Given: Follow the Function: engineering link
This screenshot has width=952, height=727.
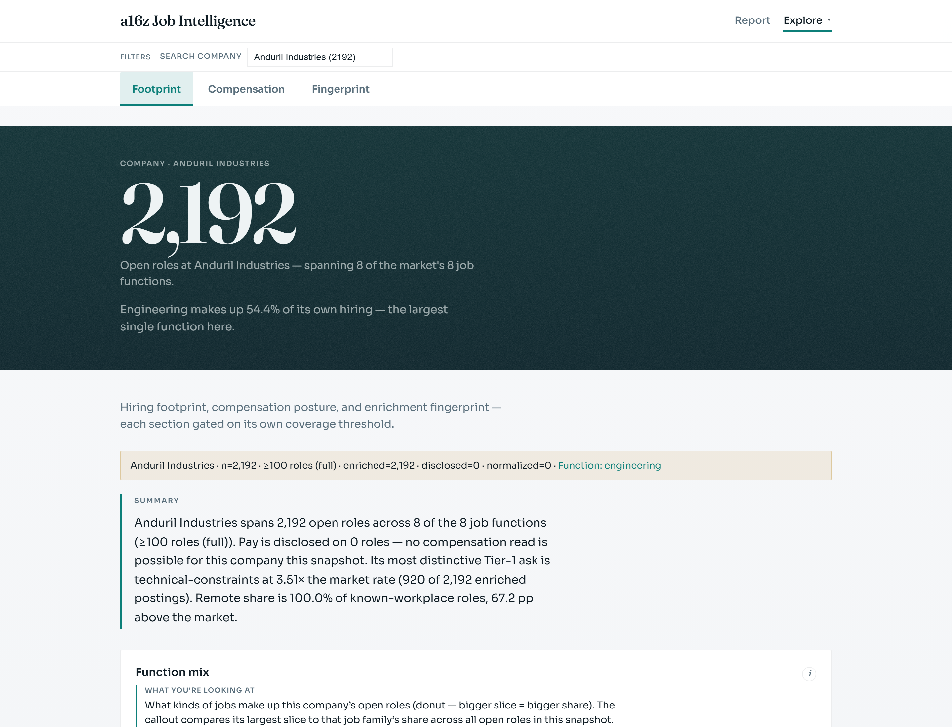Looking at the screenshot, I should coord(609,465).
